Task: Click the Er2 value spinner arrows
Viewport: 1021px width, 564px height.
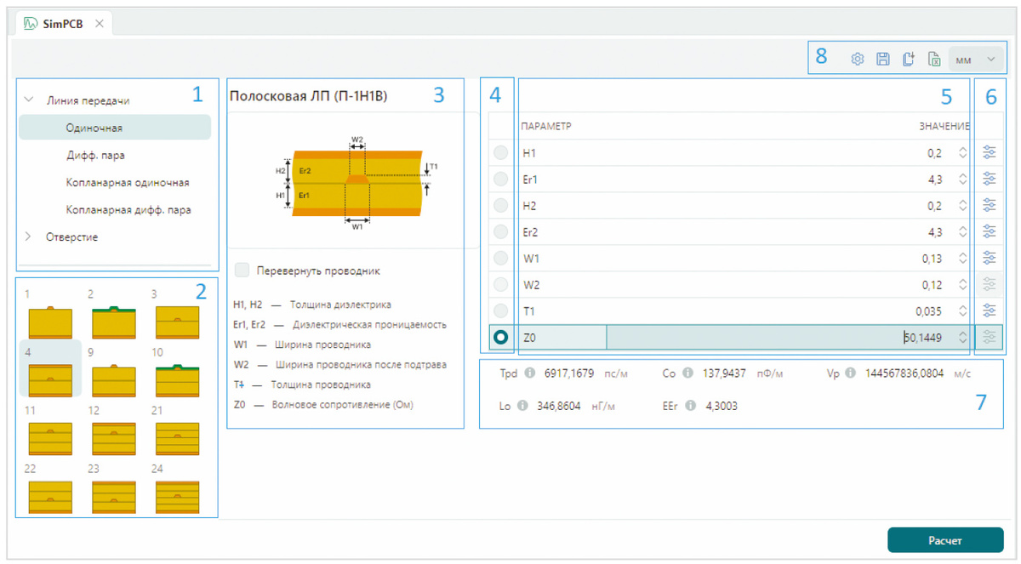Action: 962,231
